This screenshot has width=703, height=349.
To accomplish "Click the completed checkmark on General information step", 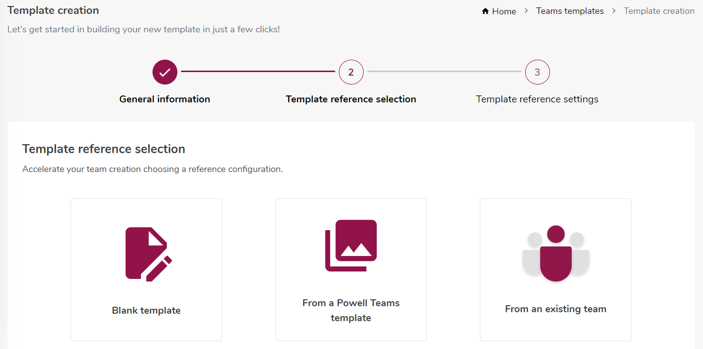I will [x=164, y=72].
